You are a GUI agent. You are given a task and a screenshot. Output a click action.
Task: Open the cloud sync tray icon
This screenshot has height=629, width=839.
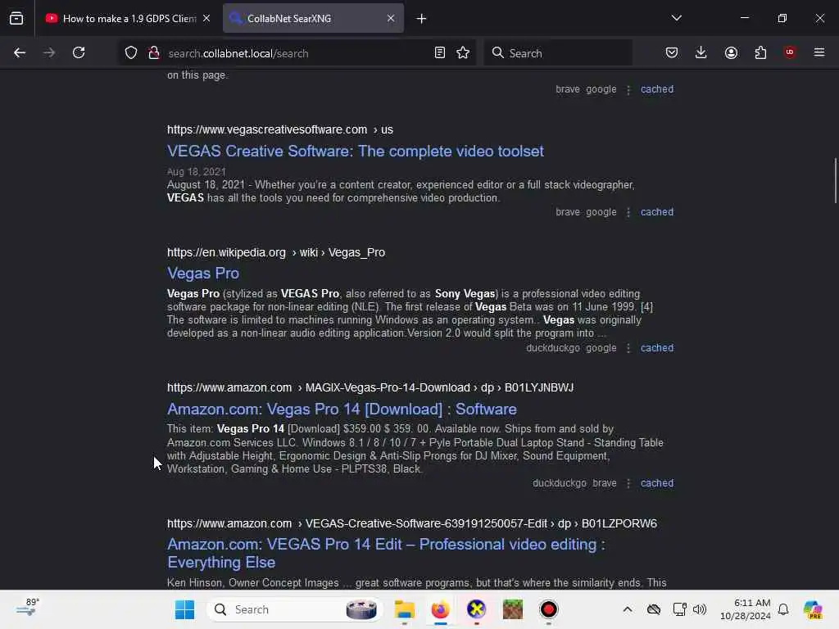(654, 609)
